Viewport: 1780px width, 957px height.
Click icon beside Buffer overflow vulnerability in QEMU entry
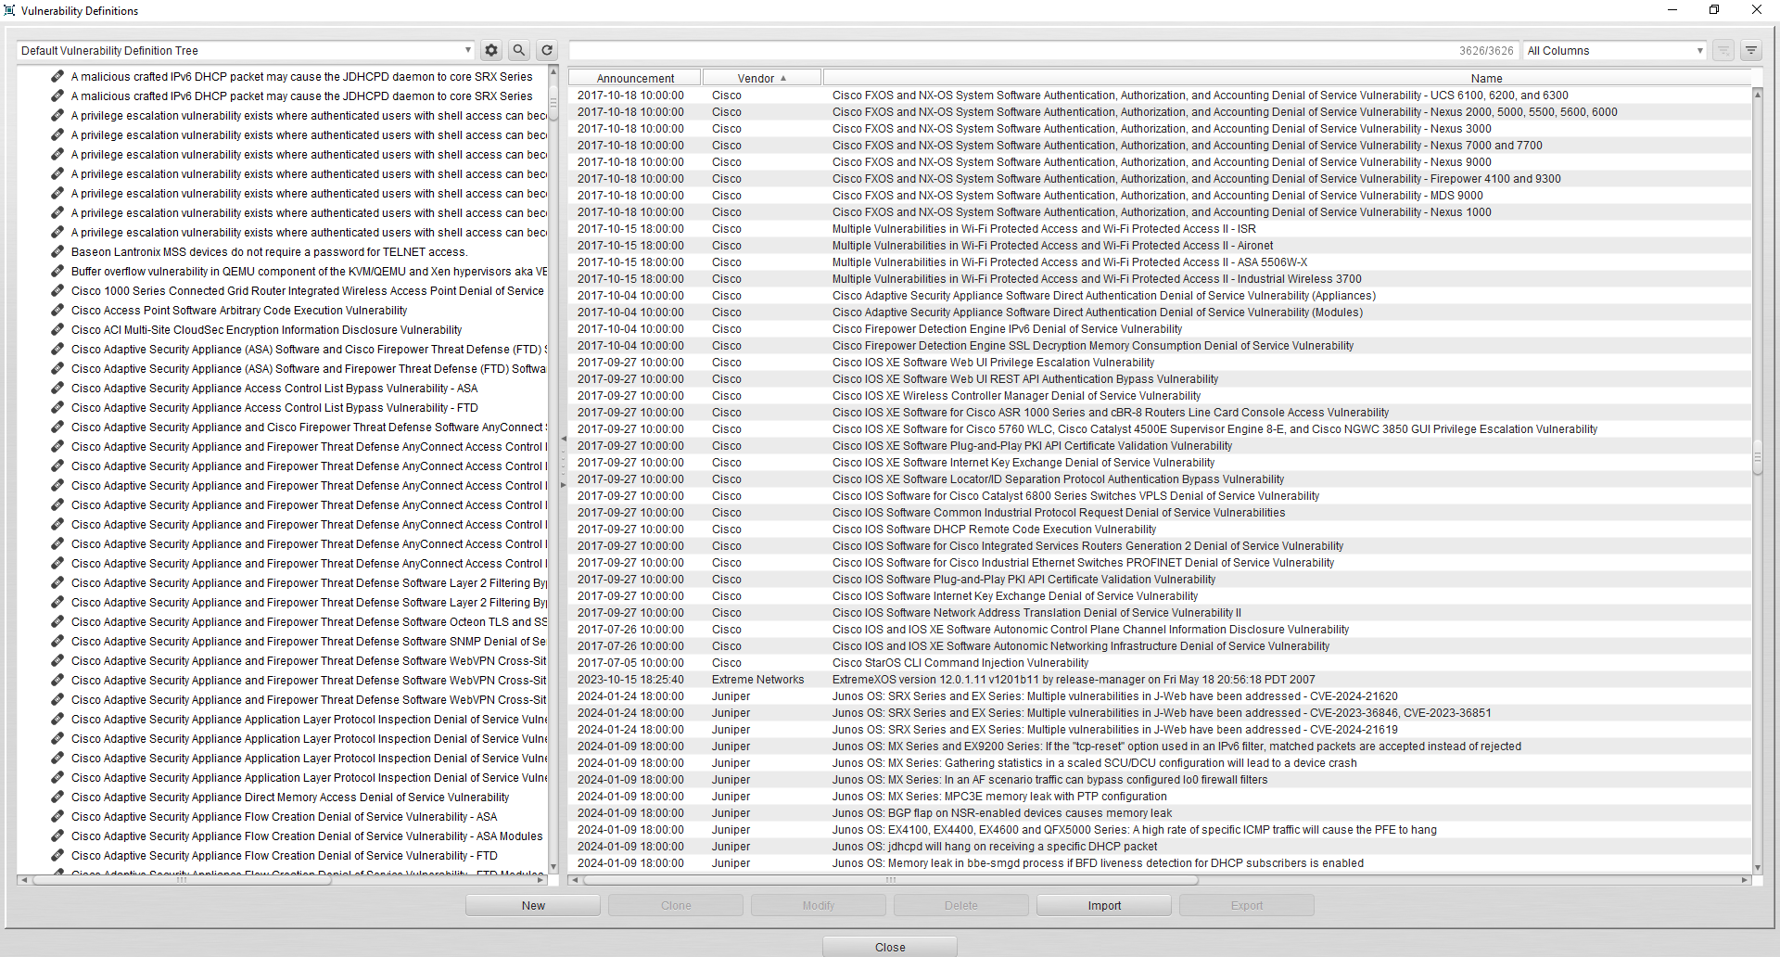pyautogui.click(x=57, y=271)
